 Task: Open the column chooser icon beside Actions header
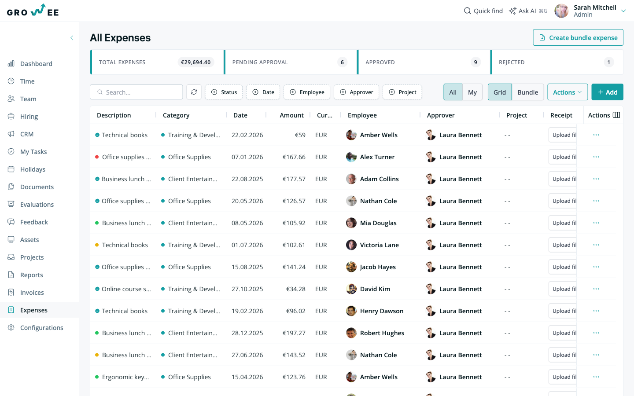point(616,115)
